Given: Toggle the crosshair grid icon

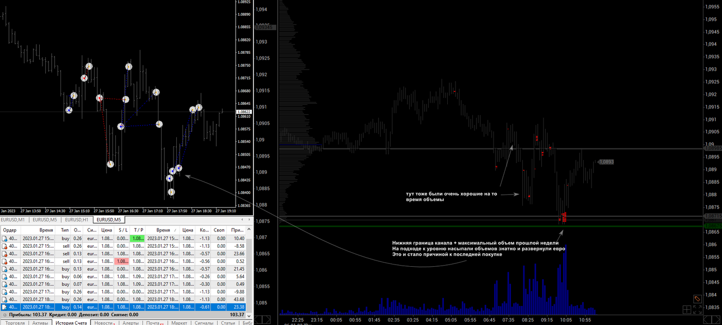Looking at the screenshot, I should click(x=687, y=309).
